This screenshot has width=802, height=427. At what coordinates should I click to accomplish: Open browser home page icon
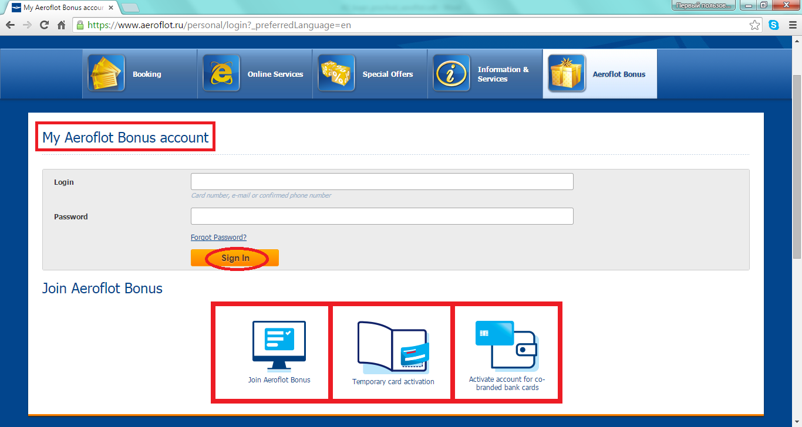(61, 25)
